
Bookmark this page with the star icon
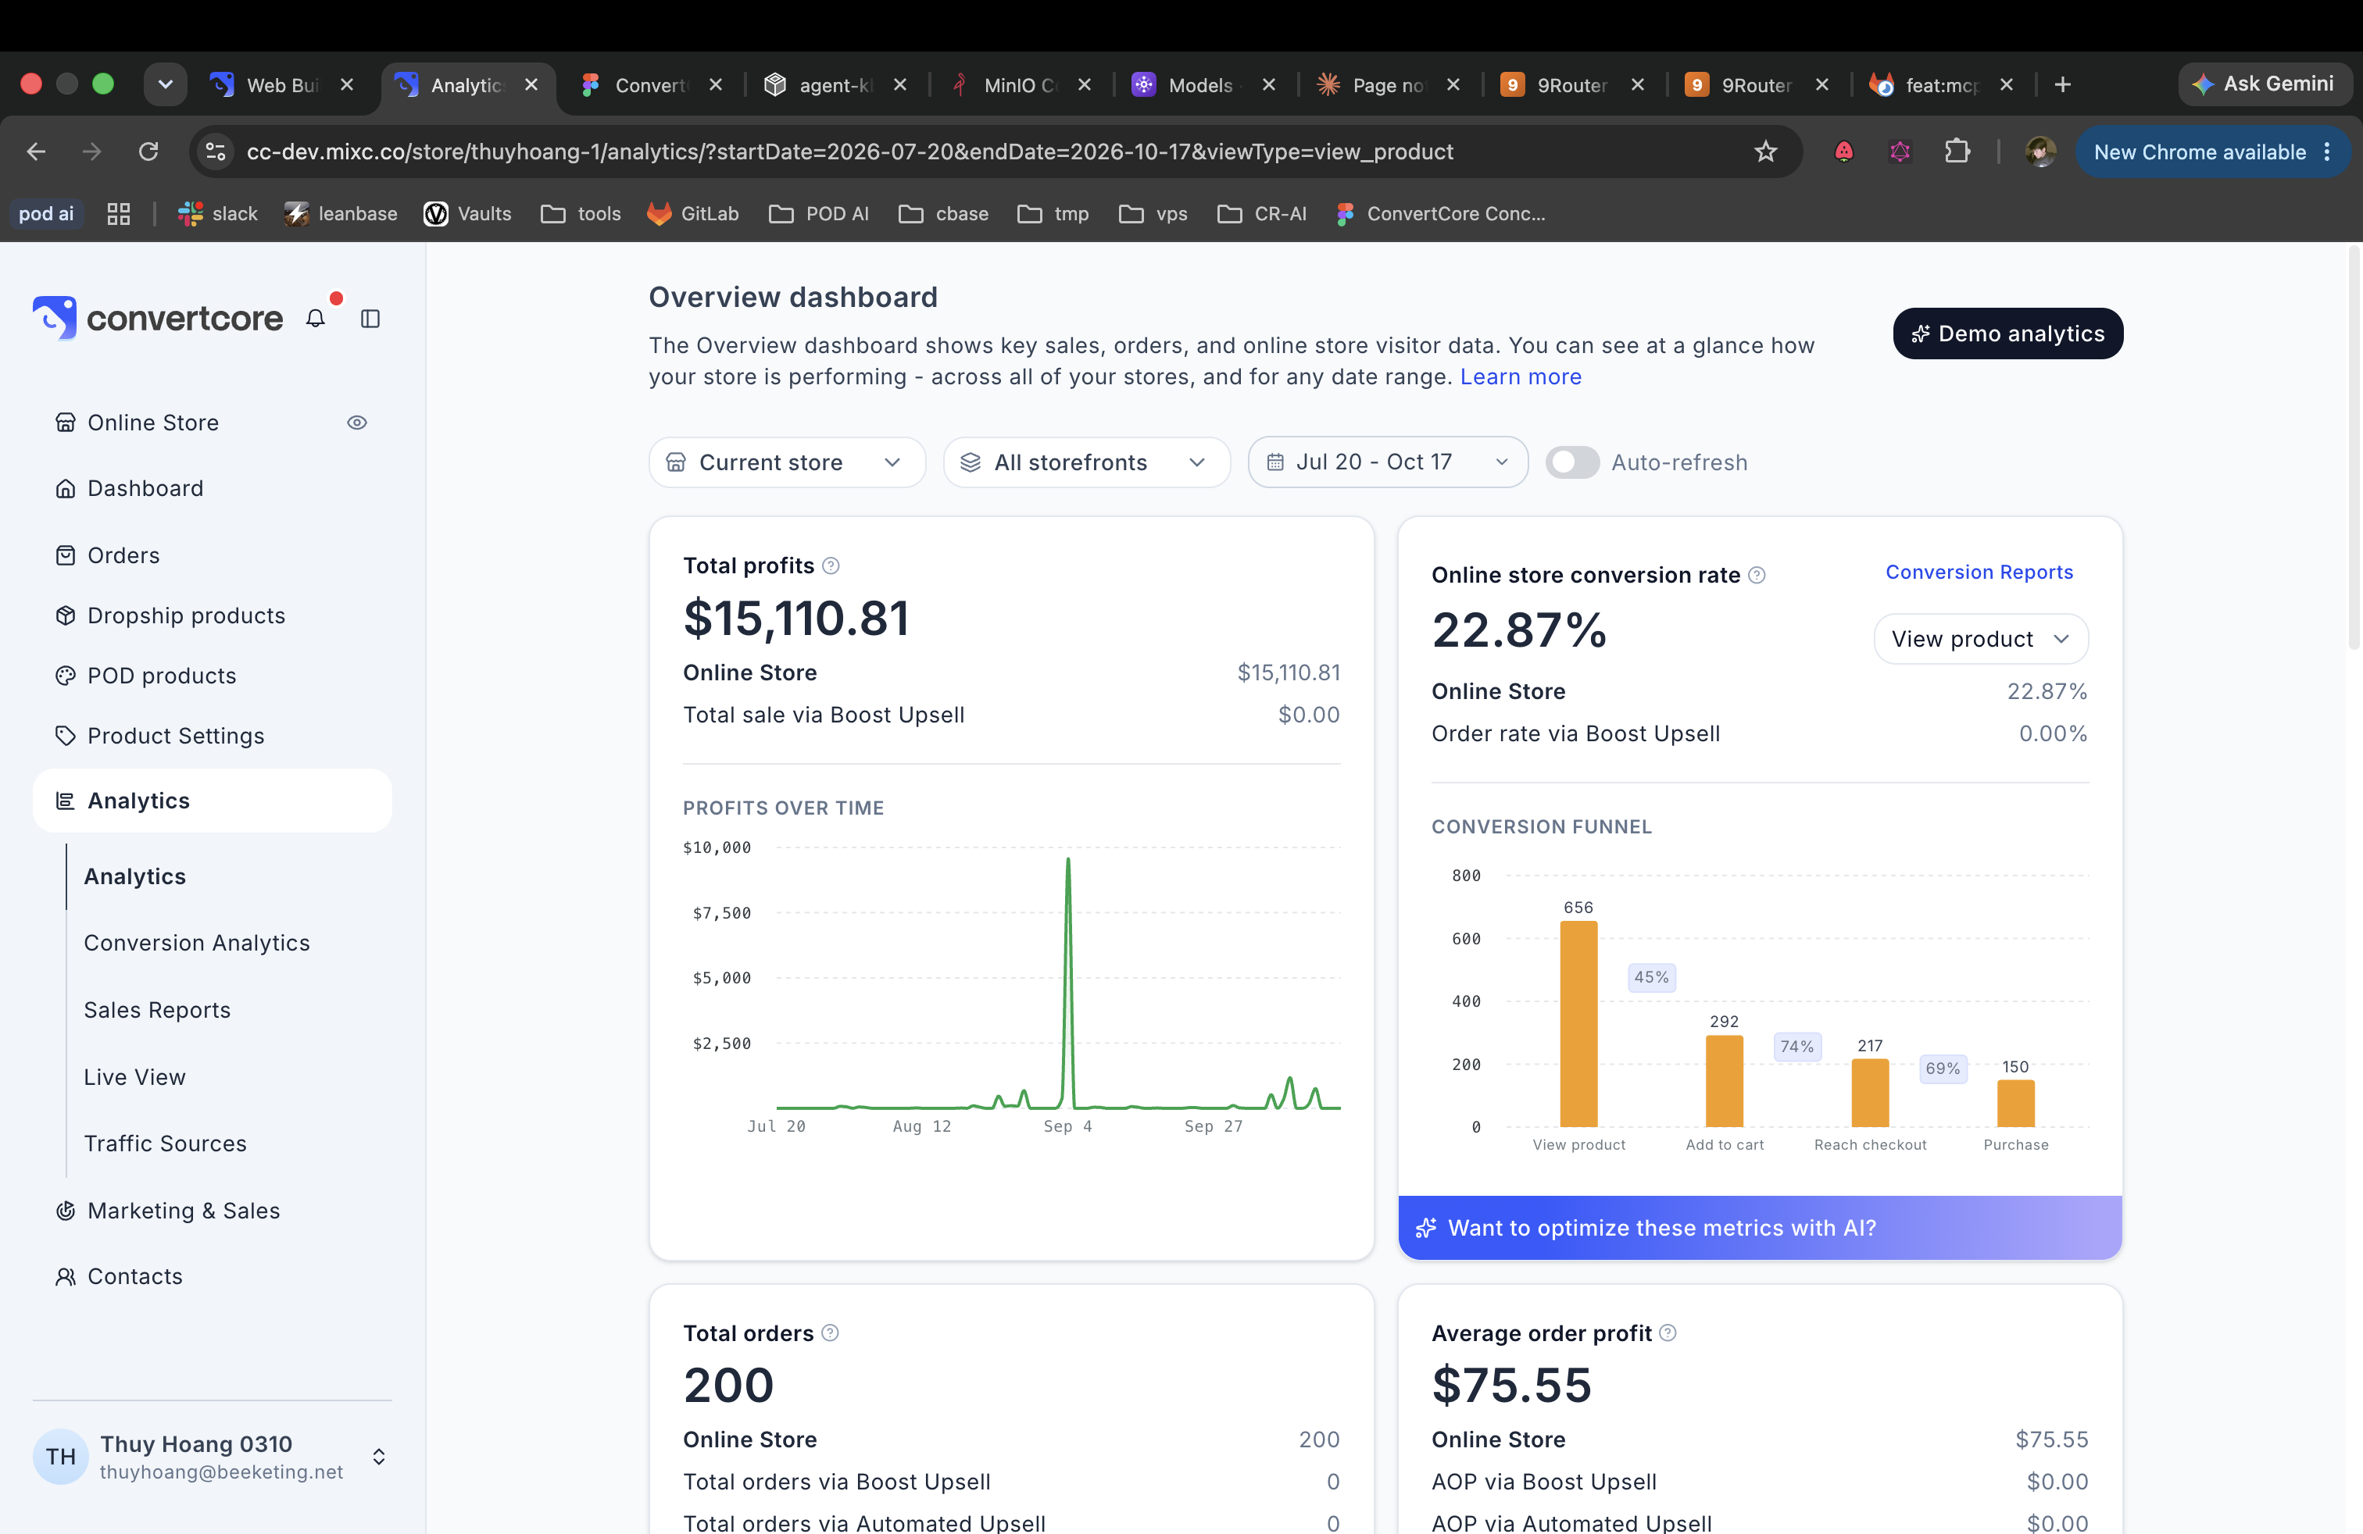click(x=1765, y=152)
